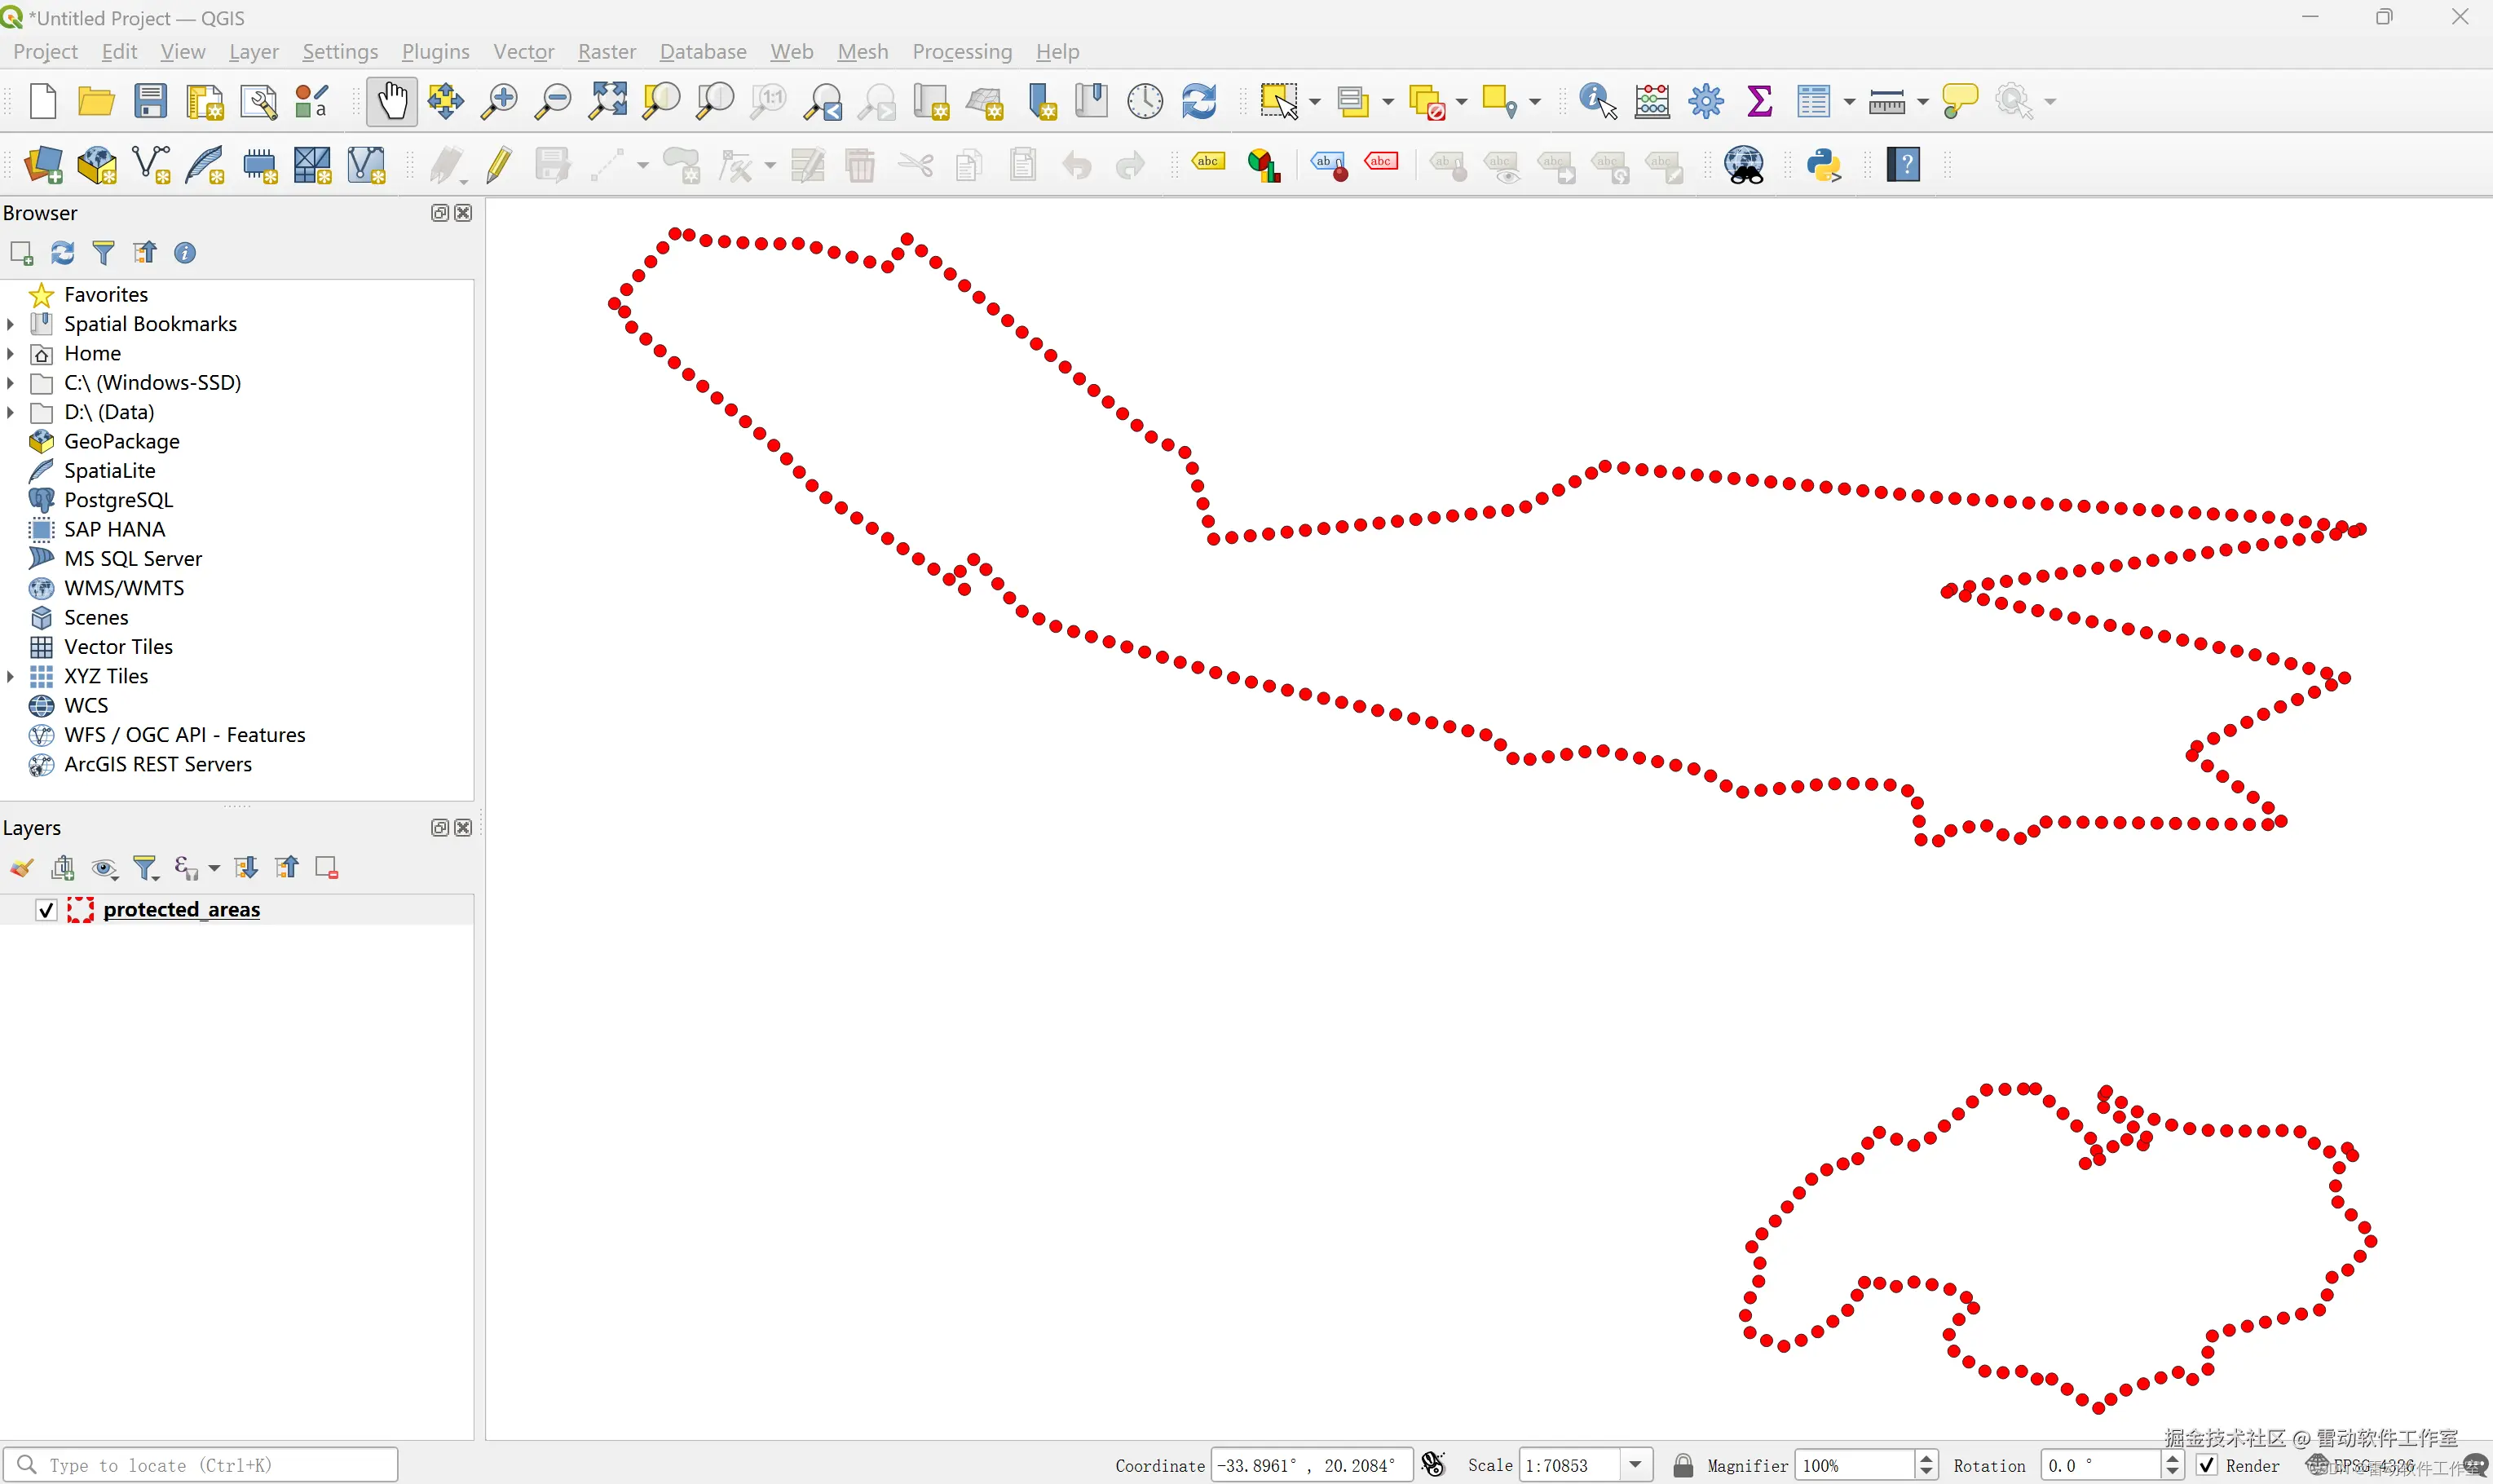Toggle the Render checkbox in status bar
Screen dimensions: 2493x1484
tap(2207, 1465)
